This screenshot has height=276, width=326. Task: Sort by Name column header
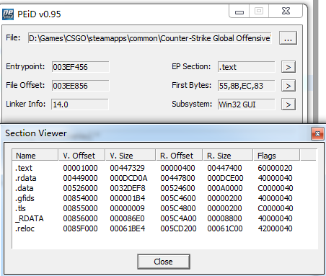(x=35, y=156)
